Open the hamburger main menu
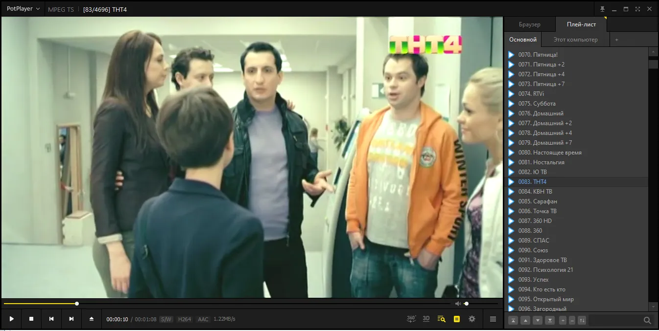This screenshot has height=331, width=659. tap(493, 319)
